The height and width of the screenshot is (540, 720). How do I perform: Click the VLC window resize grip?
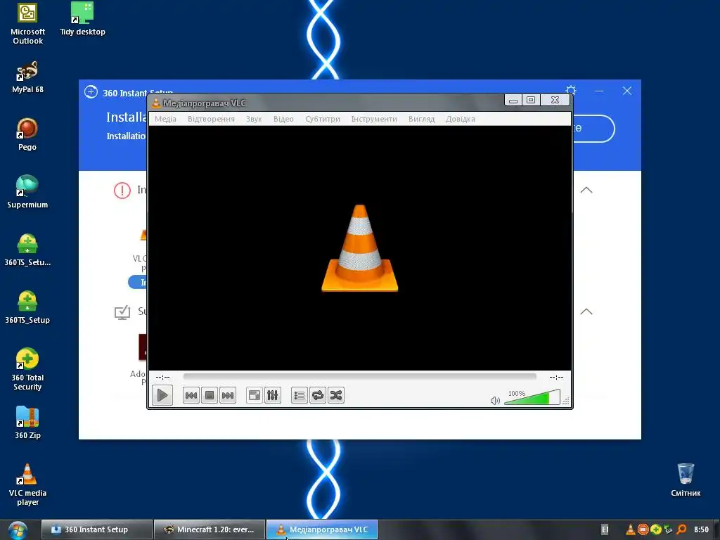[x=566, y=401]
